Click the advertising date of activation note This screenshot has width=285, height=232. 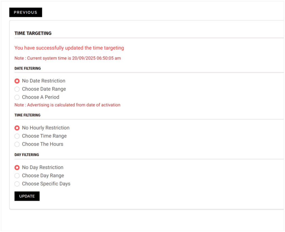coord(67,105)
